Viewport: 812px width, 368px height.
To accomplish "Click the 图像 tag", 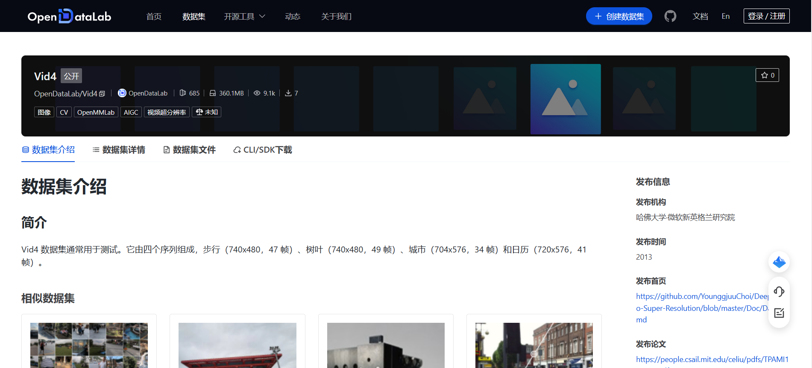I will (44, 112).
